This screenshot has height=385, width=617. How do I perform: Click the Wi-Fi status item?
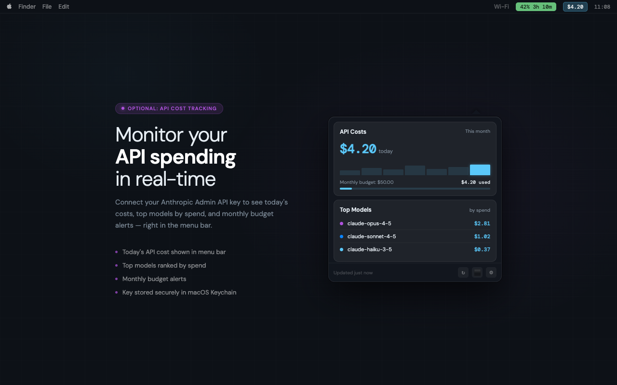(501, 6)
